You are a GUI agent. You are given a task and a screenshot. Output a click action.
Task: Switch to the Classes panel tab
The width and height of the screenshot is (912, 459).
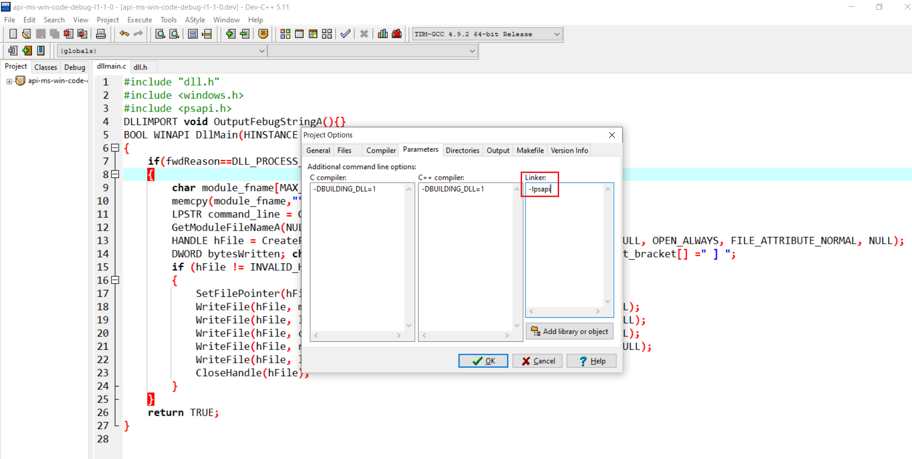click(46, 67)
